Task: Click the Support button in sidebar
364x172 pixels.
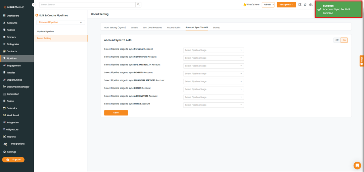Action: (14, 160)
